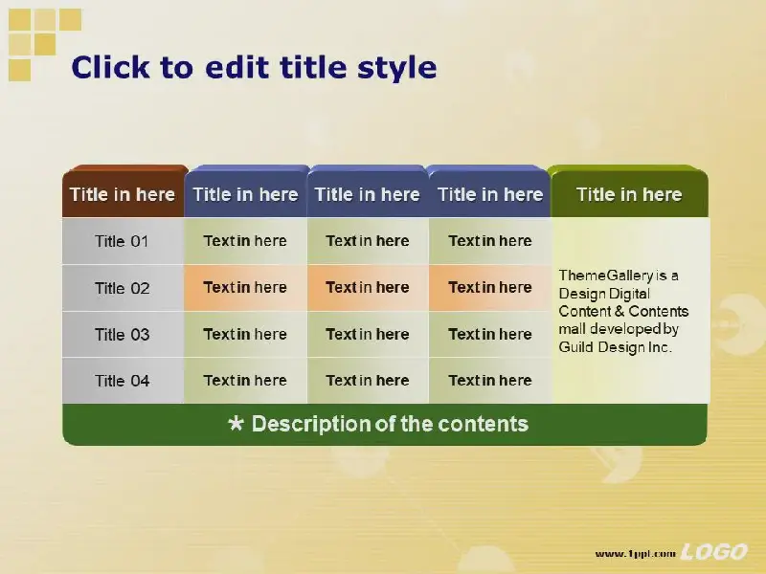
Task: Select last 'Text in here' cell in Title 01 row
Action: point(490,241)
